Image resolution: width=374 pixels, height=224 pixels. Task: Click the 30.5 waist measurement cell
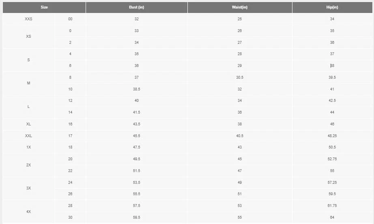(x=239, y=78)
